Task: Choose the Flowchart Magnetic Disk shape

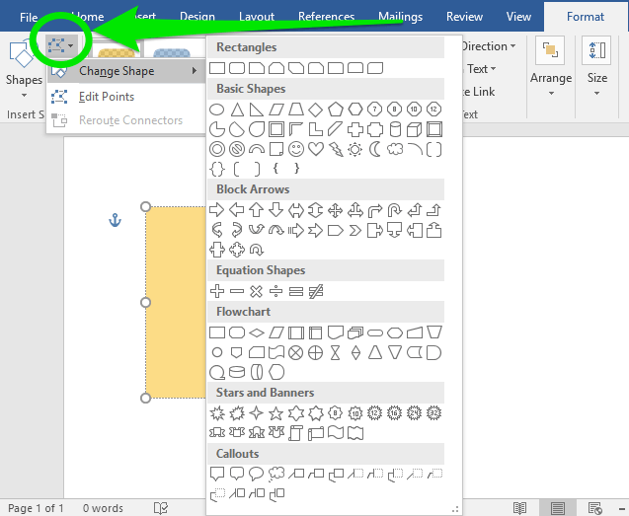Action: click(x=237, y=372)
